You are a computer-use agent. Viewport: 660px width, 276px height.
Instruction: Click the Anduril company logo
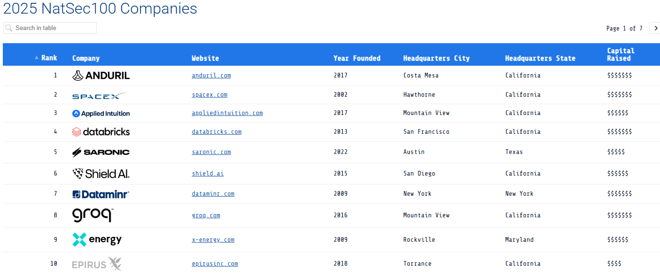pyautogui.click(x=101, y=76)
